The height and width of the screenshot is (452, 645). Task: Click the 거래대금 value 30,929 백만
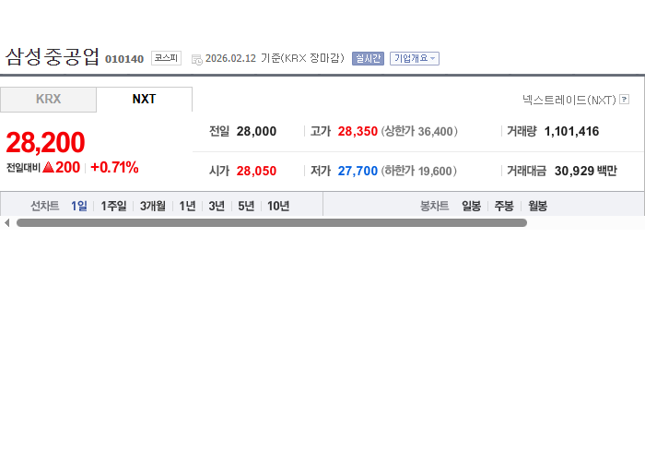click(x=586, y=171)
